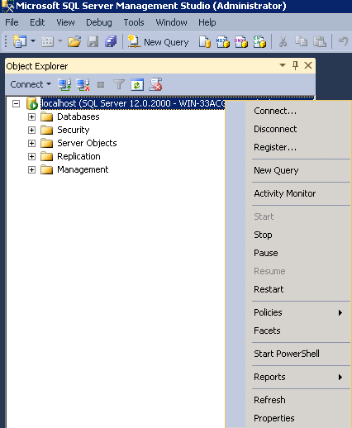
Task: Expand the Security folder
Action: 31,130
